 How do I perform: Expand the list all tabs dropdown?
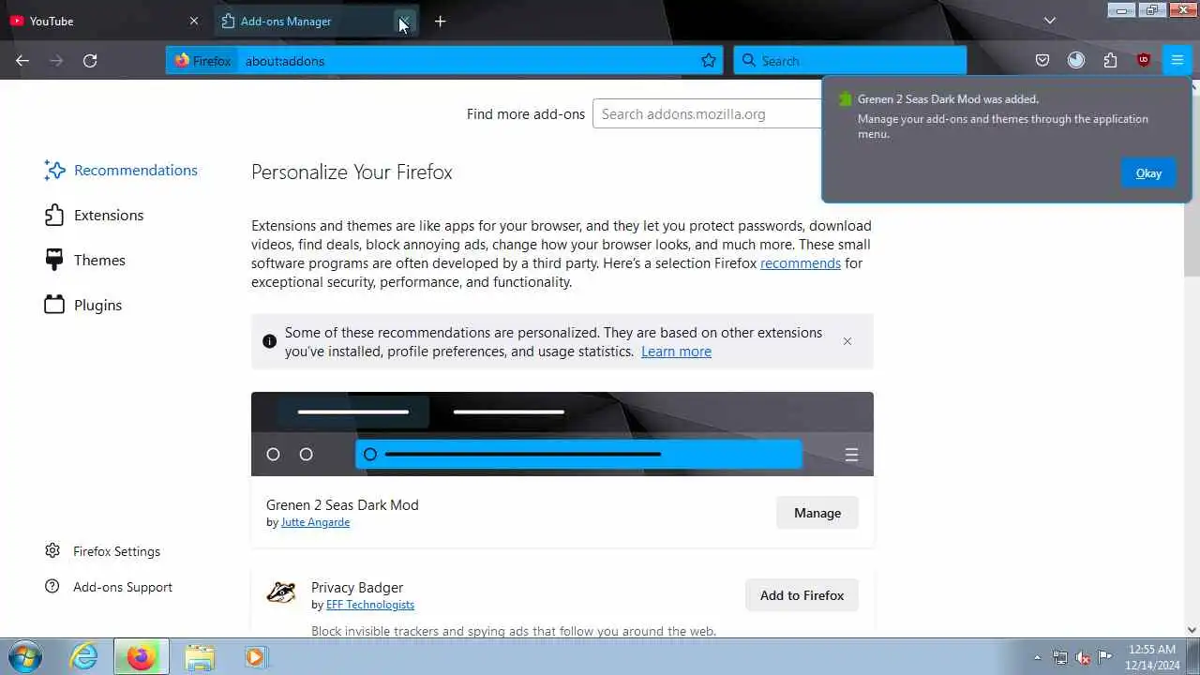(x=1050, y=21)
